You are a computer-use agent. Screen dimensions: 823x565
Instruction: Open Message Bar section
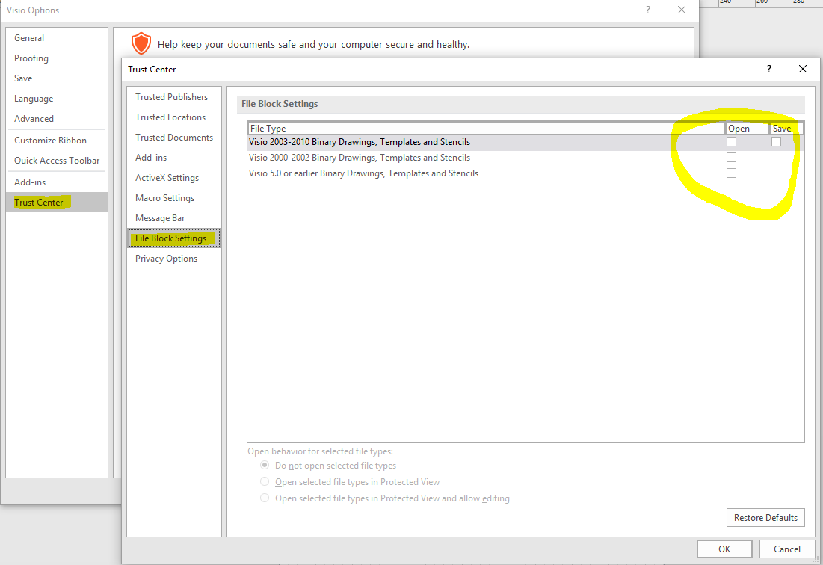[x=173, y=218]
